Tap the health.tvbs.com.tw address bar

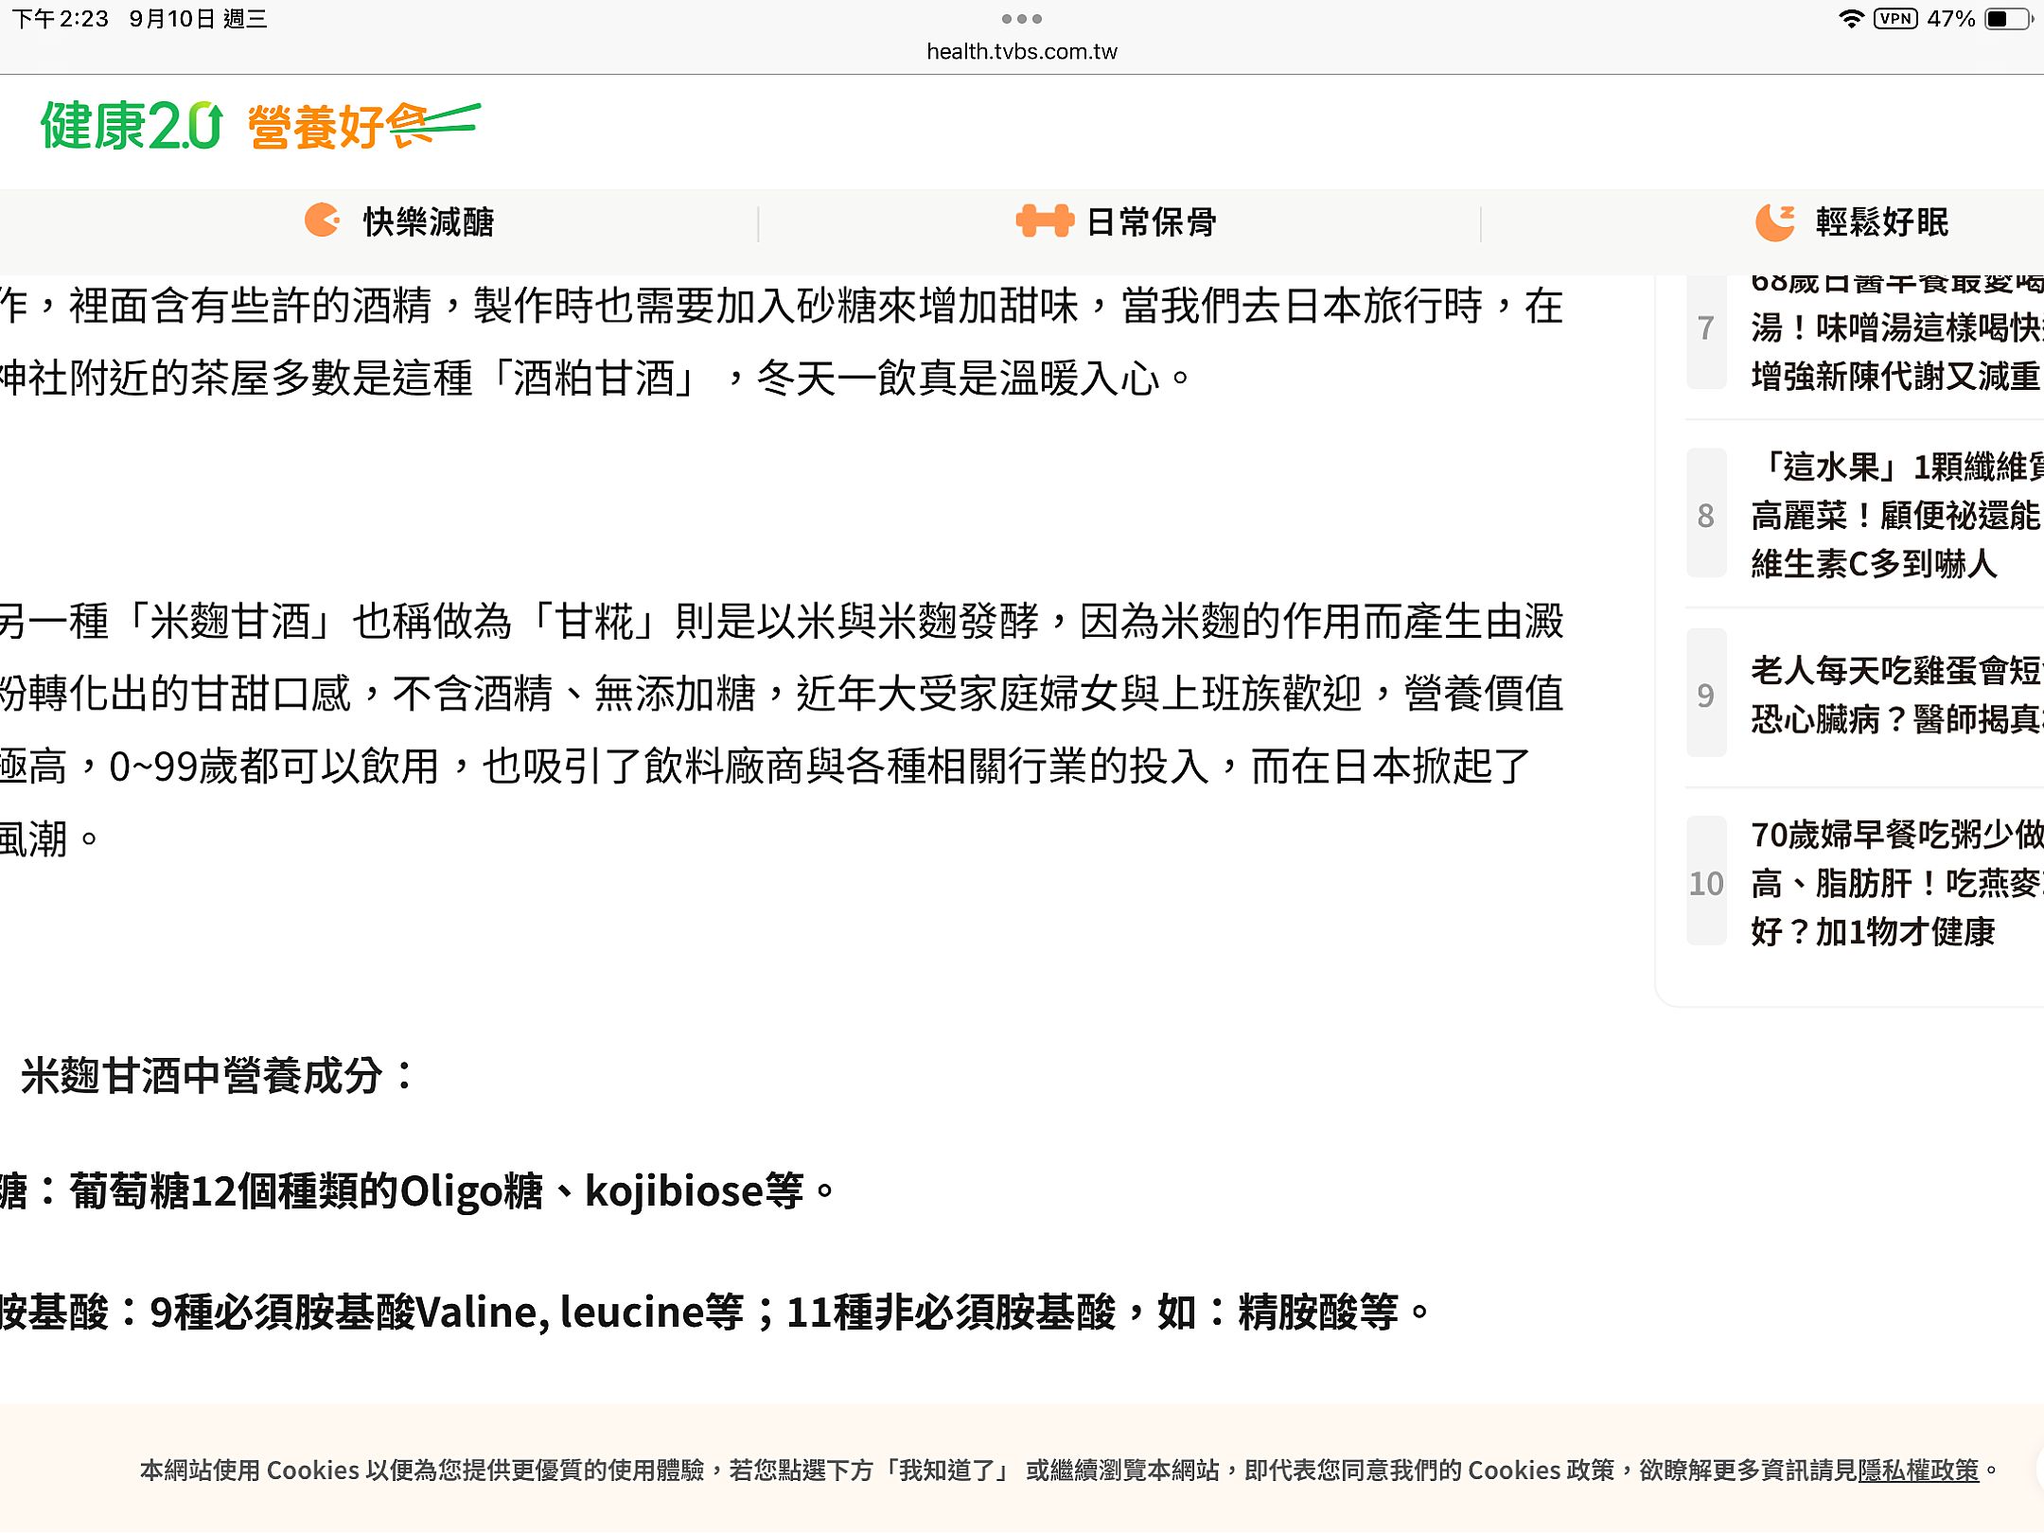(1021, 51)
